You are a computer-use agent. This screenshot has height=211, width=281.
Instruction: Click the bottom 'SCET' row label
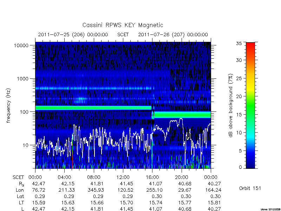(18, 178)
